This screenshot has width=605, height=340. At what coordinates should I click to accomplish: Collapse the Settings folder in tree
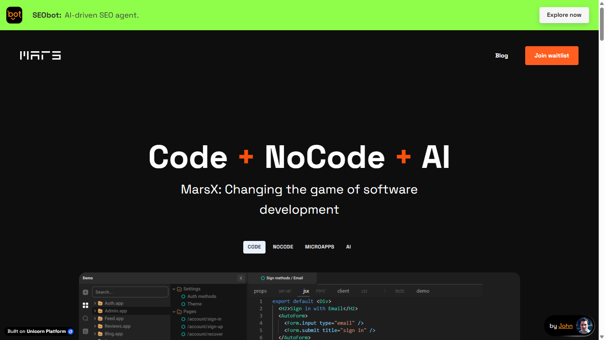174,289
